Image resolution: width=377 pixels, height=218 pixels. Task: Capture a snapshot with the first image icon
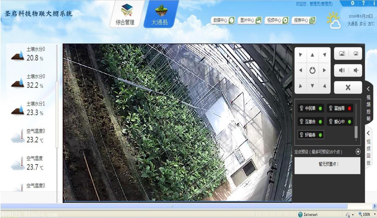[342, 53]
